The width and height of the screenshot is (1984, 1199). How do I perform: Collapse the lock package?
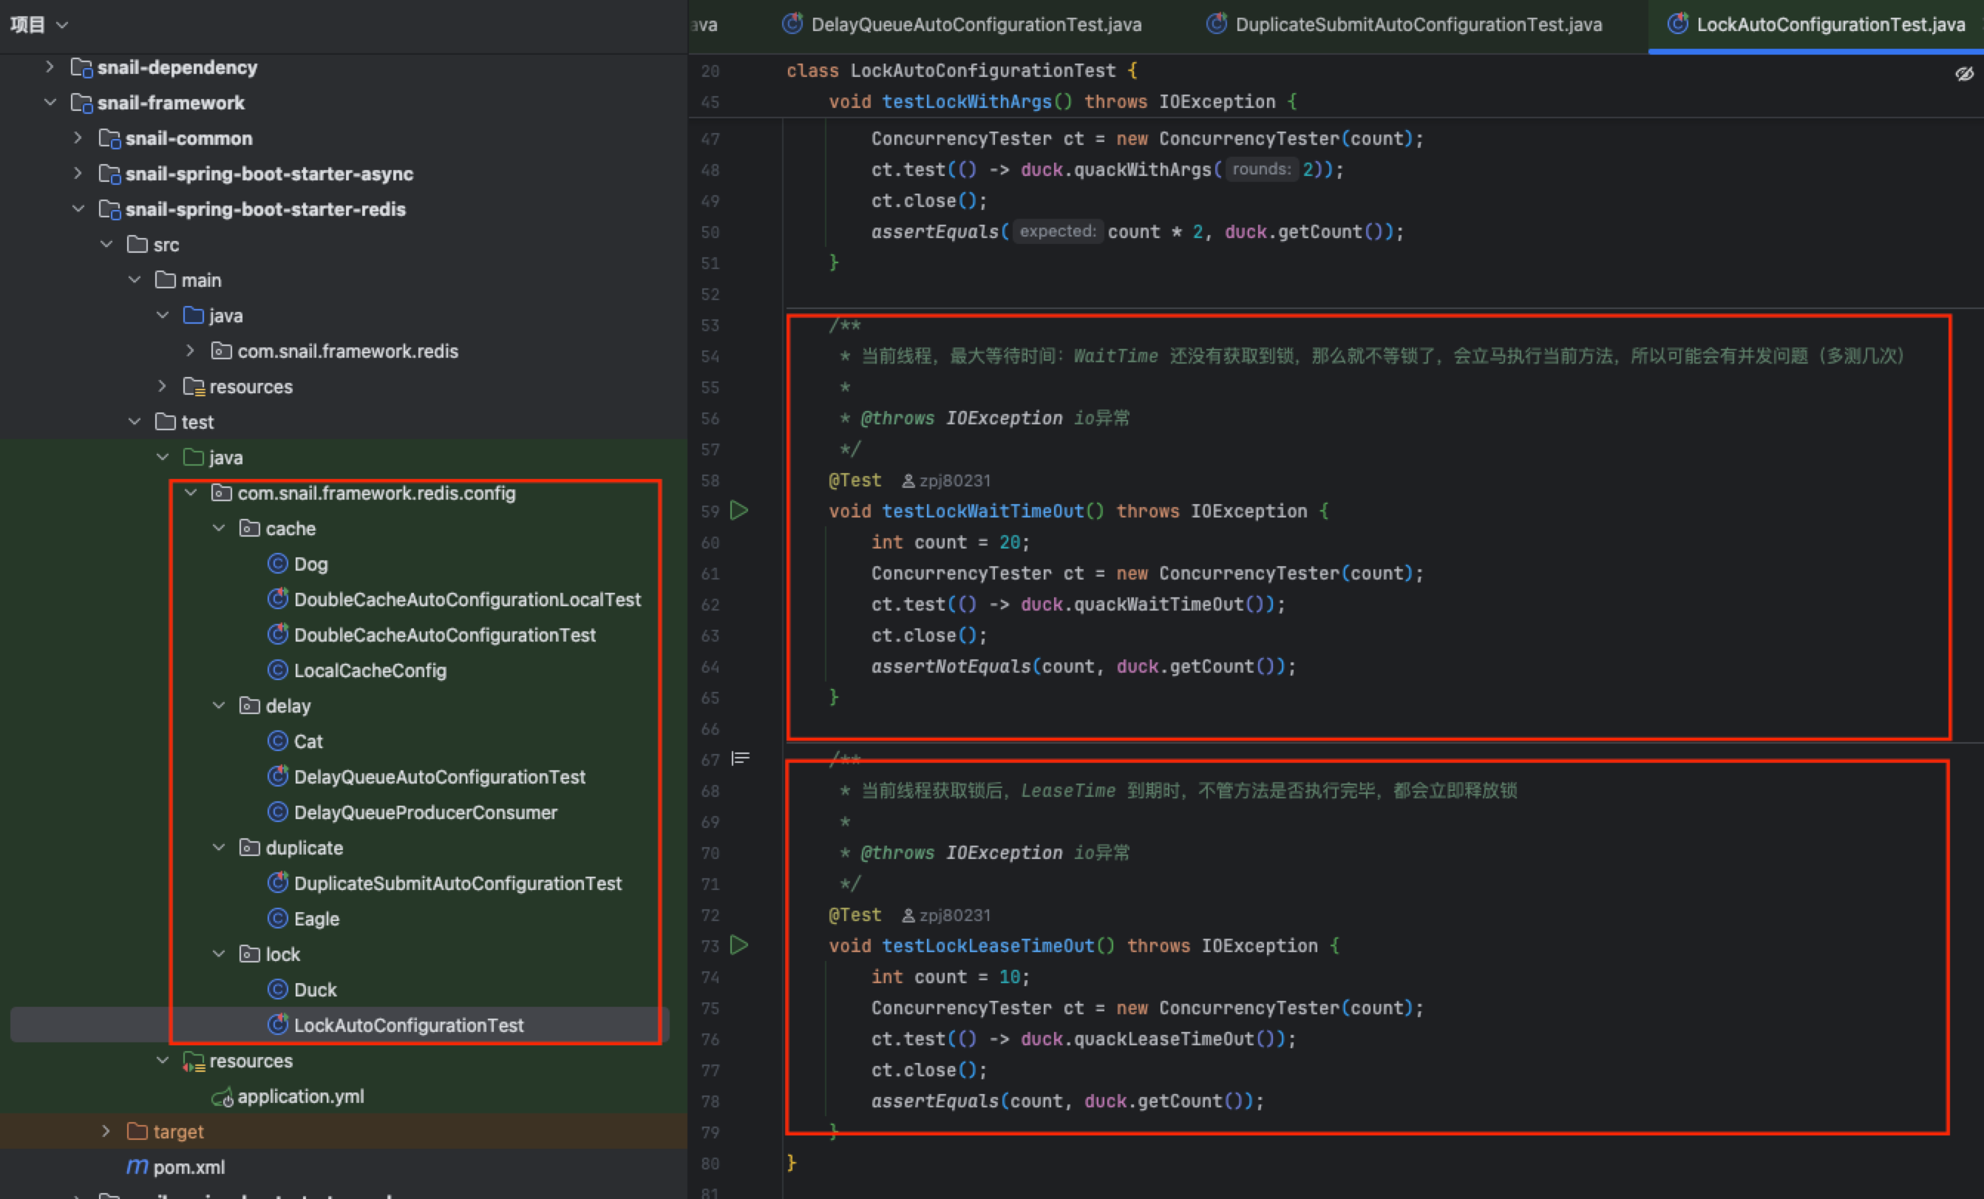tap(218, 954)
